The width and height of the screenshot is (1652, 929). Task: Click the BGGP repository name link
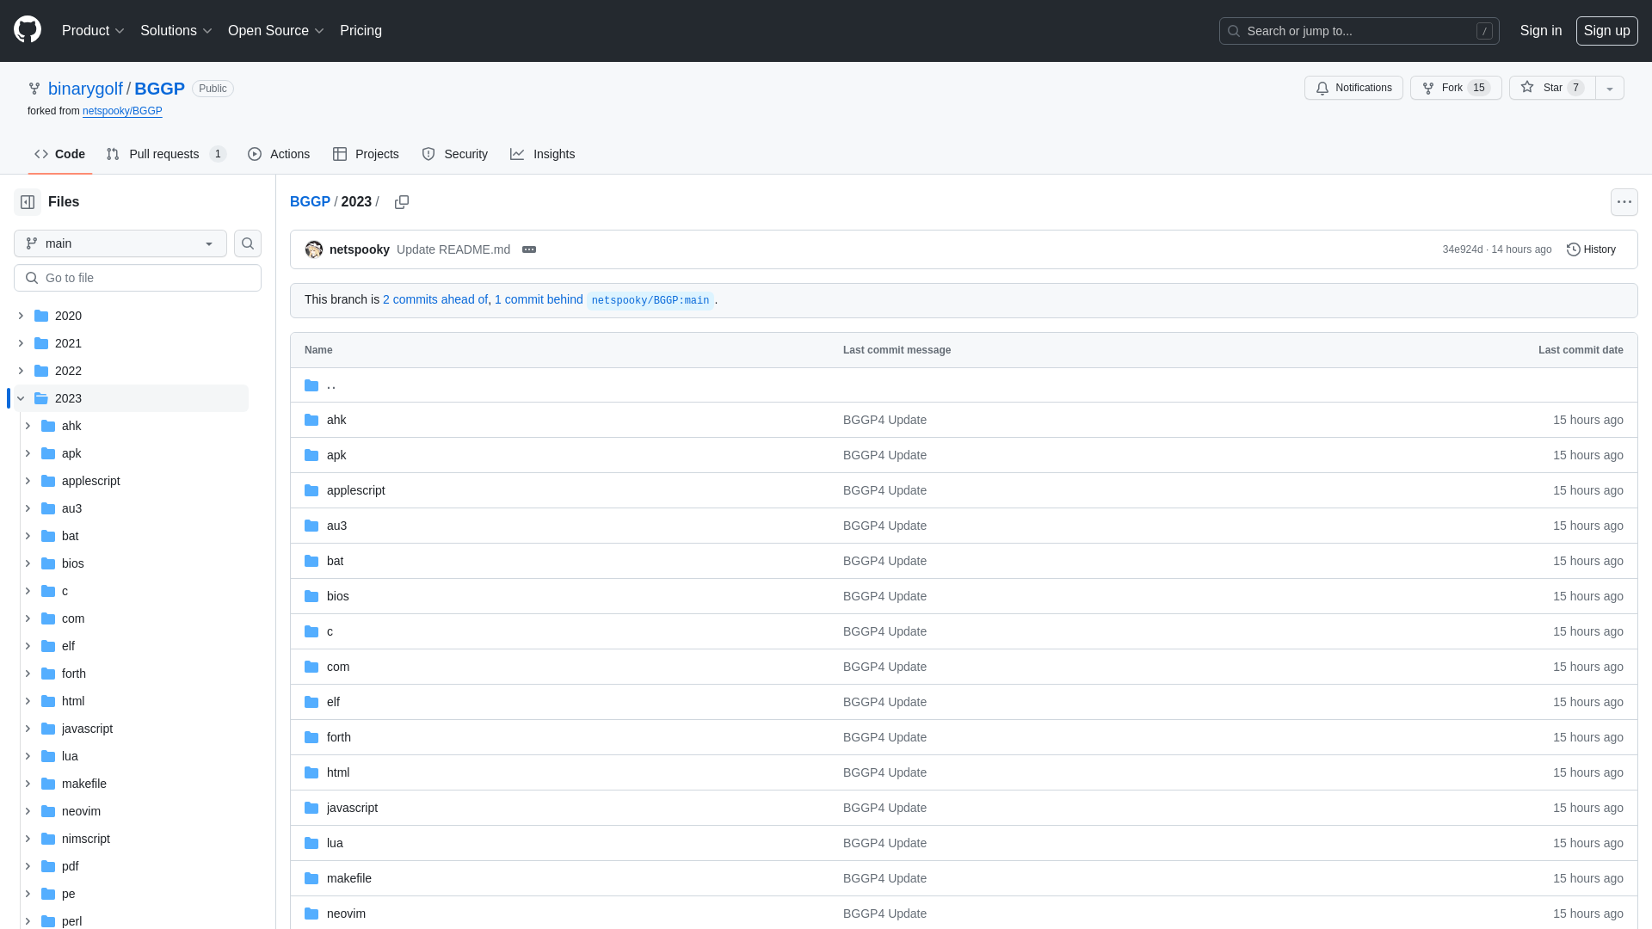[x=159, y=89]
